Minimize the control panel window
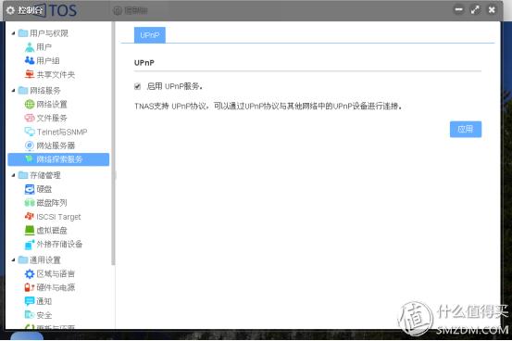This screenshot has height=341, width=512. tap(459, 10)
